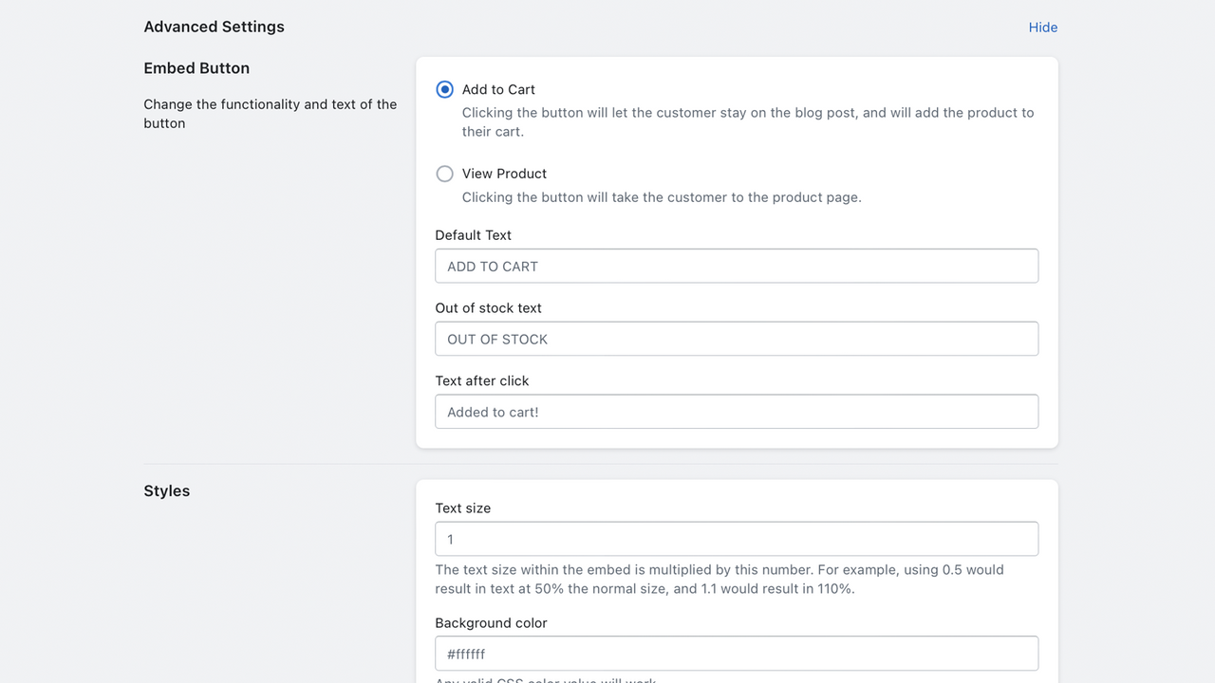Screen dimensions: 1215x683
Task: Click the Default Text input field
Action: (737, 266)
